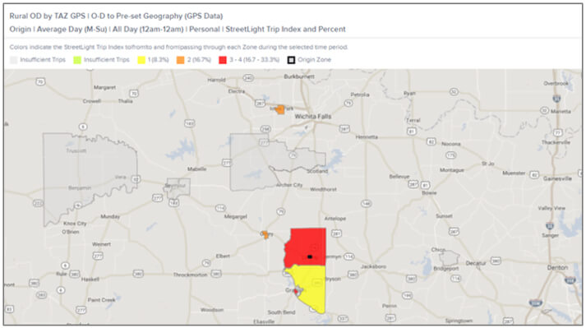Click the Interstate 35 shield near Sanger

point(550,226)
